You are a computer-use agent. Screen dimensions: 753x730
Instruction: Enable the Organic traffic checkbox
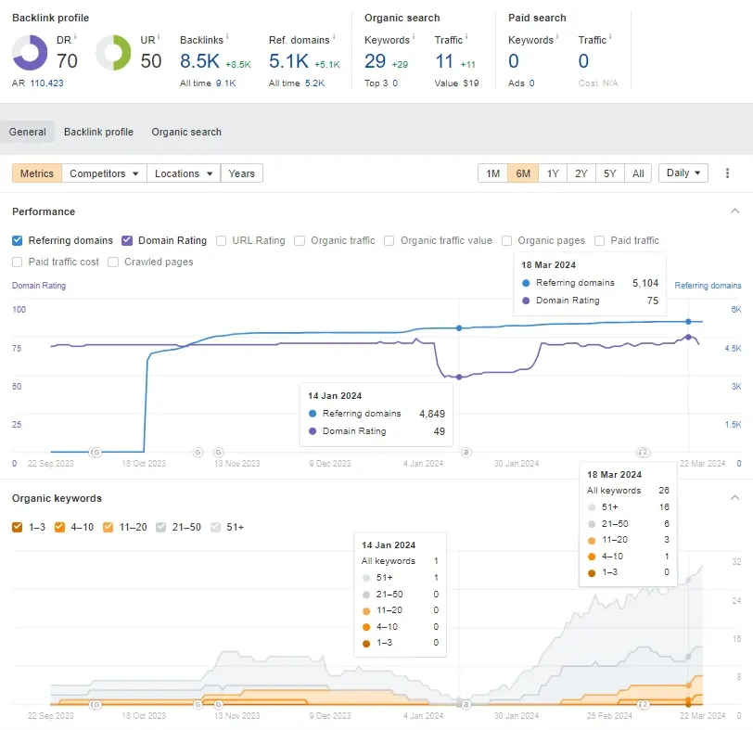point(300,240)
